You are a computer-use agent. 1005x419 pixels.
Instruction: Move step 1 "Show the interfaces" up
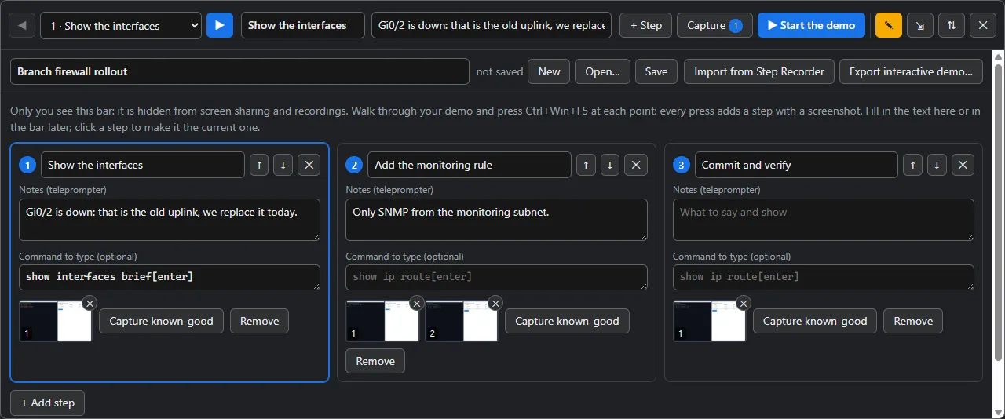pyautogui.click(x=261, y=165)
